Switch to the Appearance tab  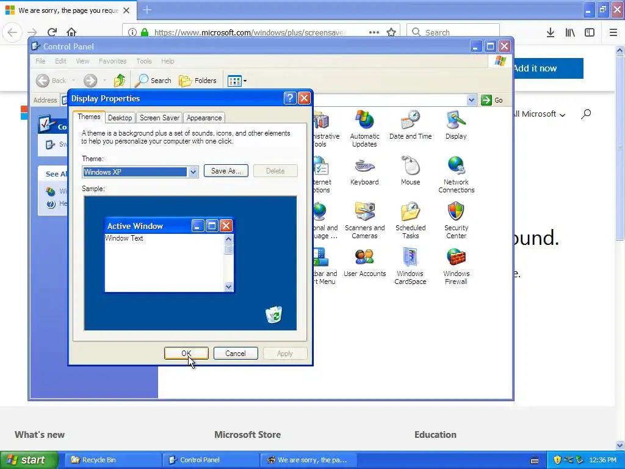click(x=204, y=118)
